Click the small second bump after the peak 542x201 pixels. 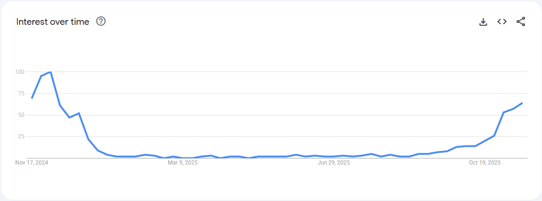point(79,113)
